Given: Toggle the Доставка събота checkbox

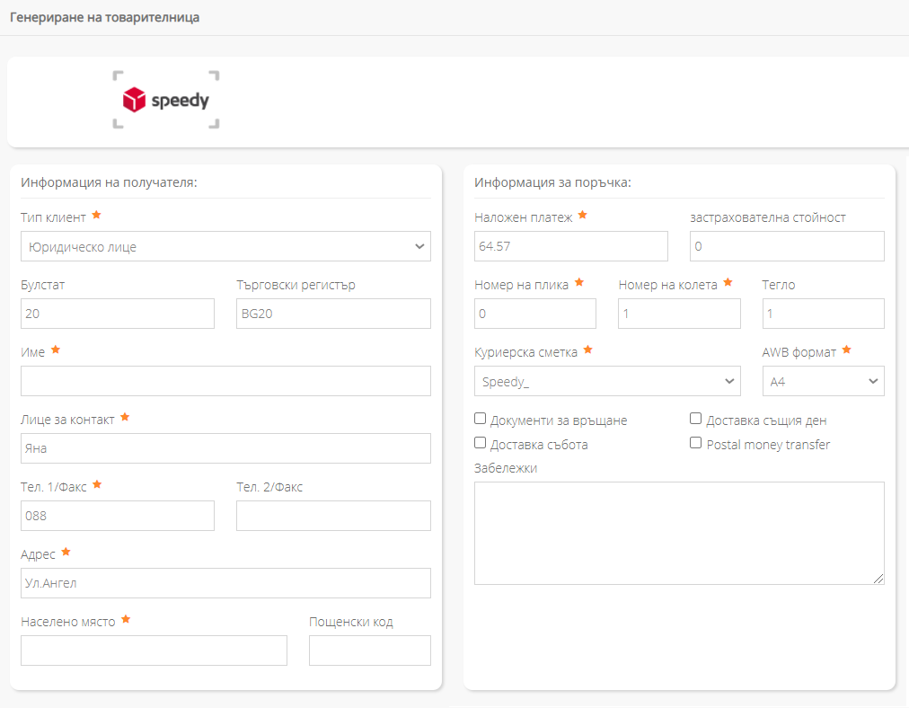Looking at the screenshot, I should [481, 443].
